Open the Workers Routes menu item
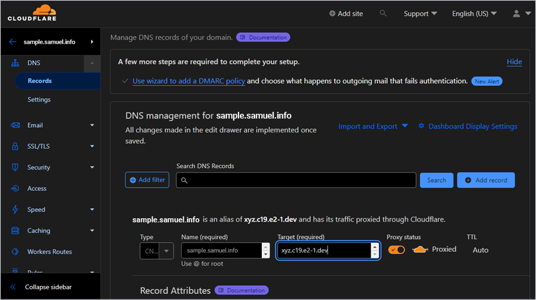Screen dimensions: 536x300 click(50, 252)
